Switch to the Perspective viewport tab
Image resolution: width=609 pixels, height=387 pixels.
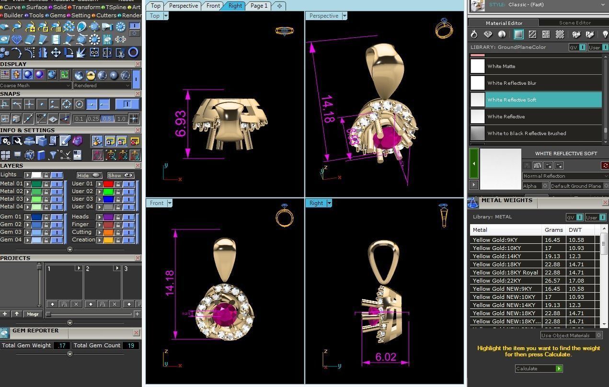click(184, 6)
